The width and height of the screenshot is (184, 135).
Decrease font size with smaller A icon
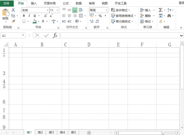(51, 16)
